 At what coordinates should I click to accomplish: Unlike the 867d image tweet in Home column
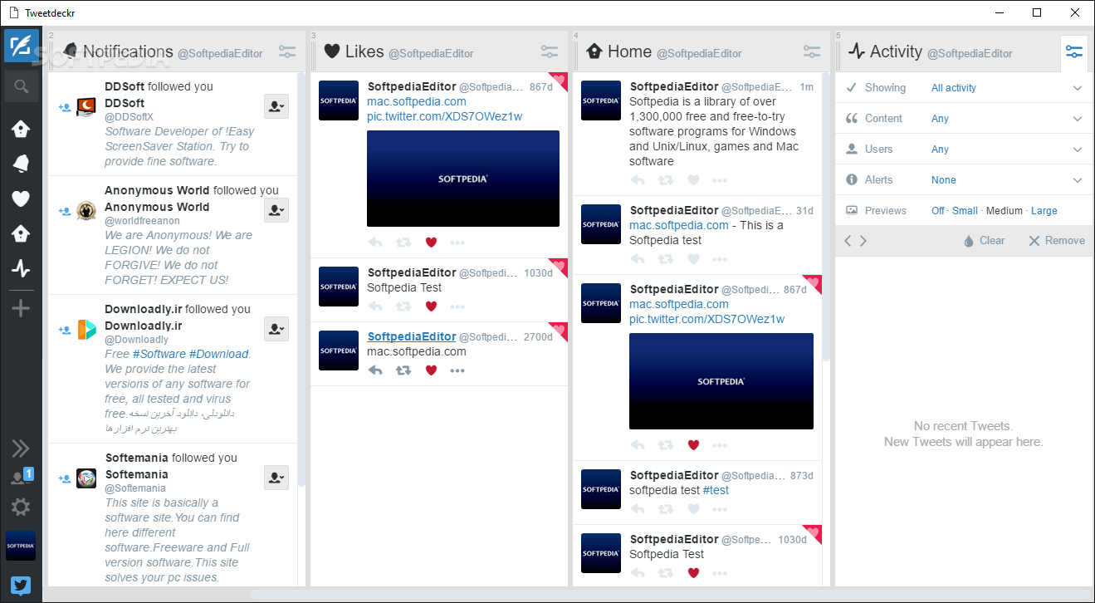pos(693,445)
